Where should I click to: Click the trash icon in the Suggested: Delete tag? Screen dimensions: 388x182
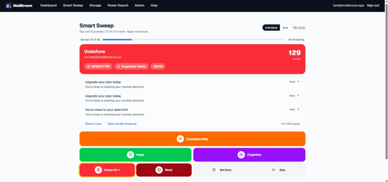pyautogui.click(x=119, y=66)
